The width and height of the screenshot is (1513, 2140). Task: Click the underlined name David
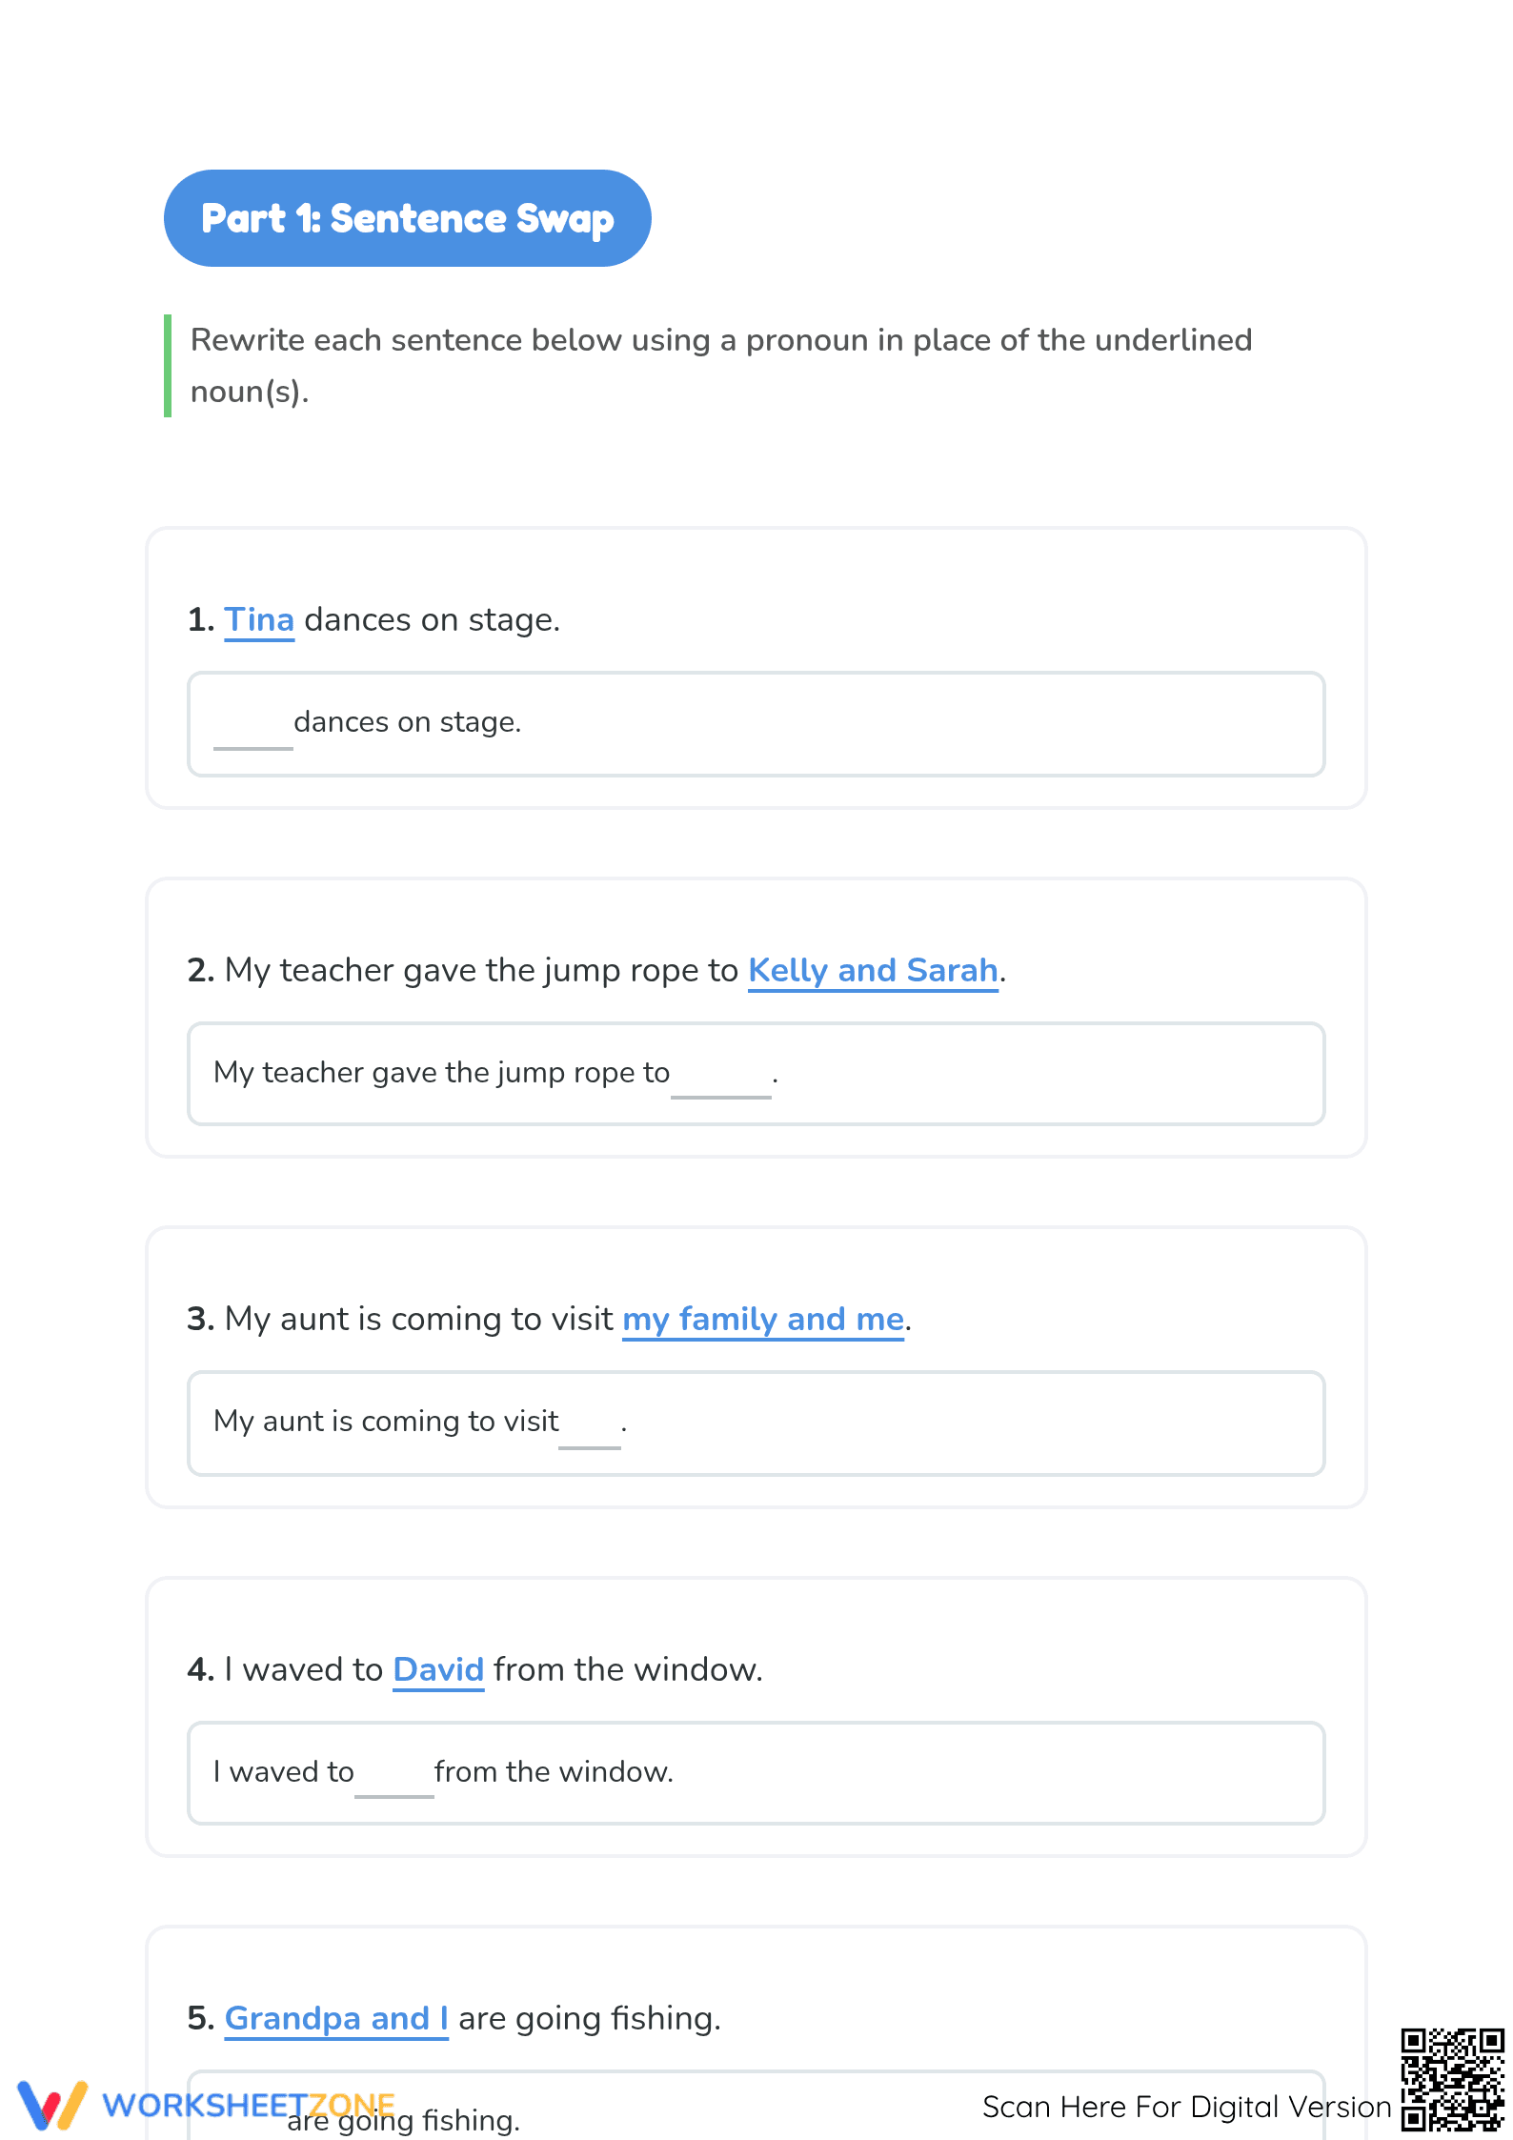tap(438, 1670)
